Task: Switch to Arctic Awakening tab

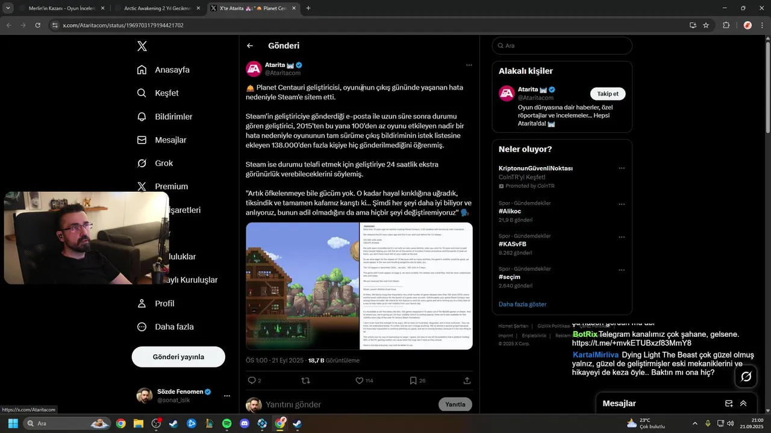Action: tap(157, 8)
